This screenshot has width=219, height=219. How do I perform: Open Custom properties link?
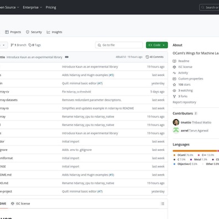pos(191,79)
